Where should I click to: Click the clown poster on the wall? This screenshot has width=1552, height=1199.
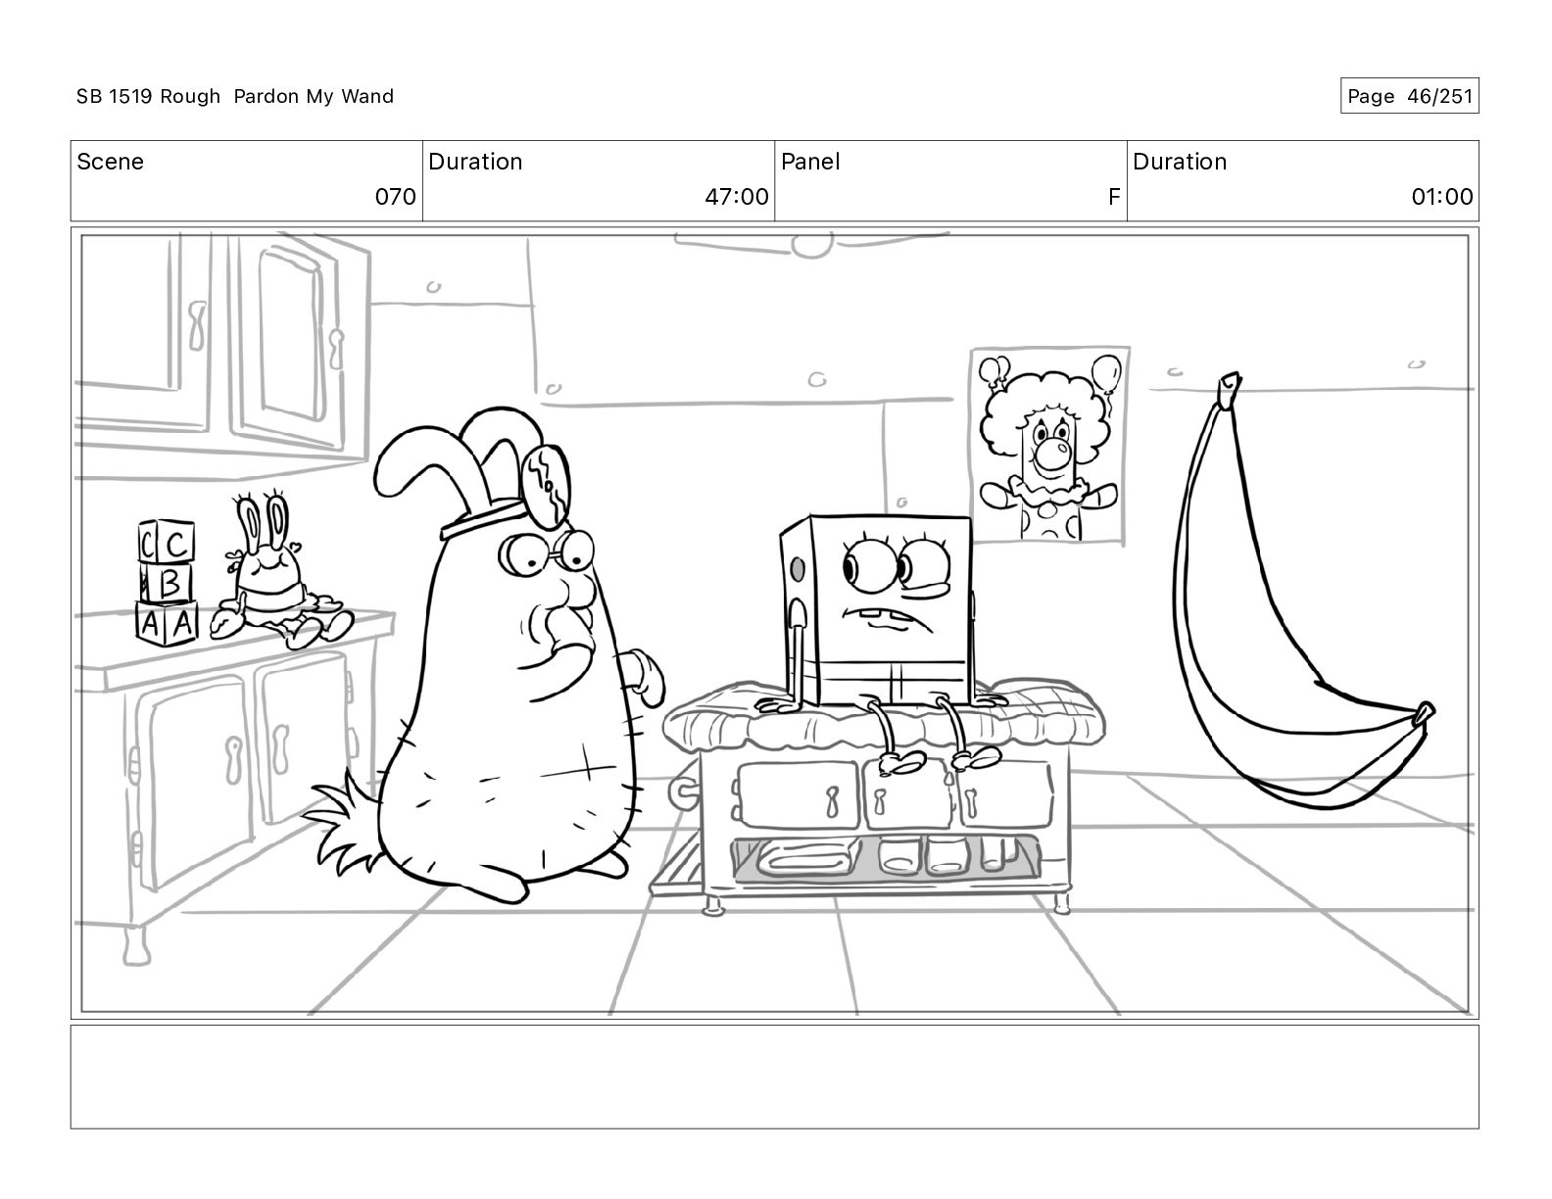(1049, 446)
